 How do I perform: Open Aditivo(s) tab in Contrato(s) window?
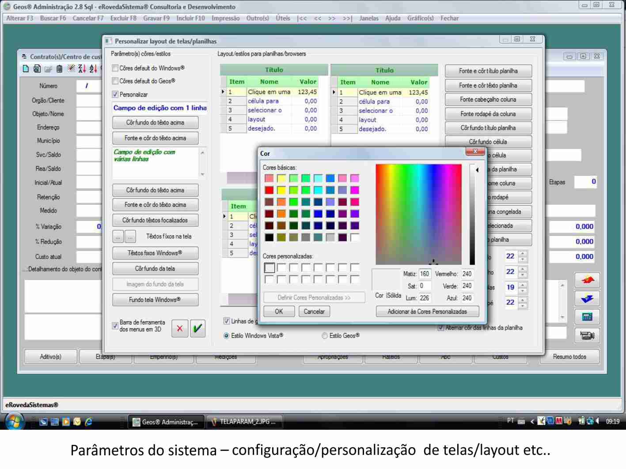(50, 356)
